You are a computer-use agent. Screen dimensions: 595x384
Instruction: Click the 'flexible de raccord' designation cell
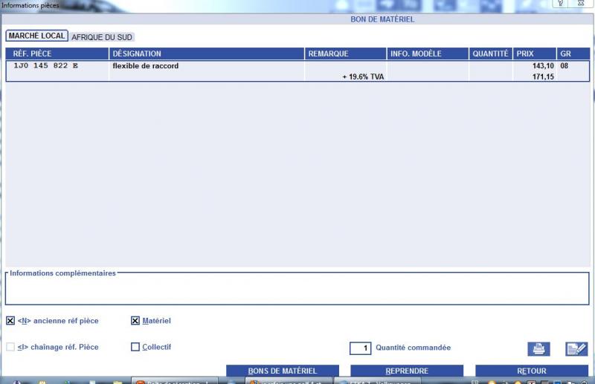click(145, 66)
